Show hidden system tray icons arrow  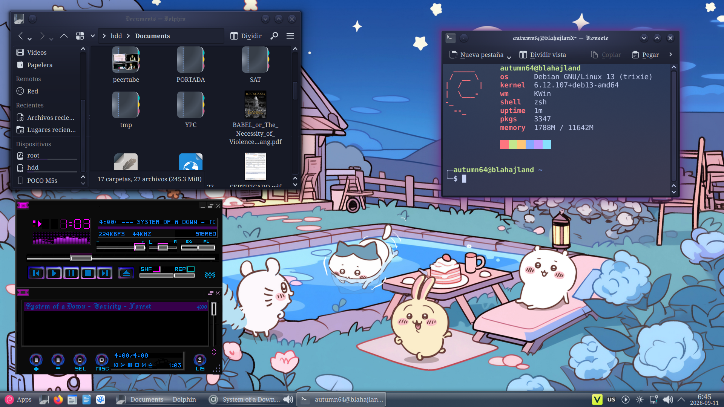(x=681, y=399)
